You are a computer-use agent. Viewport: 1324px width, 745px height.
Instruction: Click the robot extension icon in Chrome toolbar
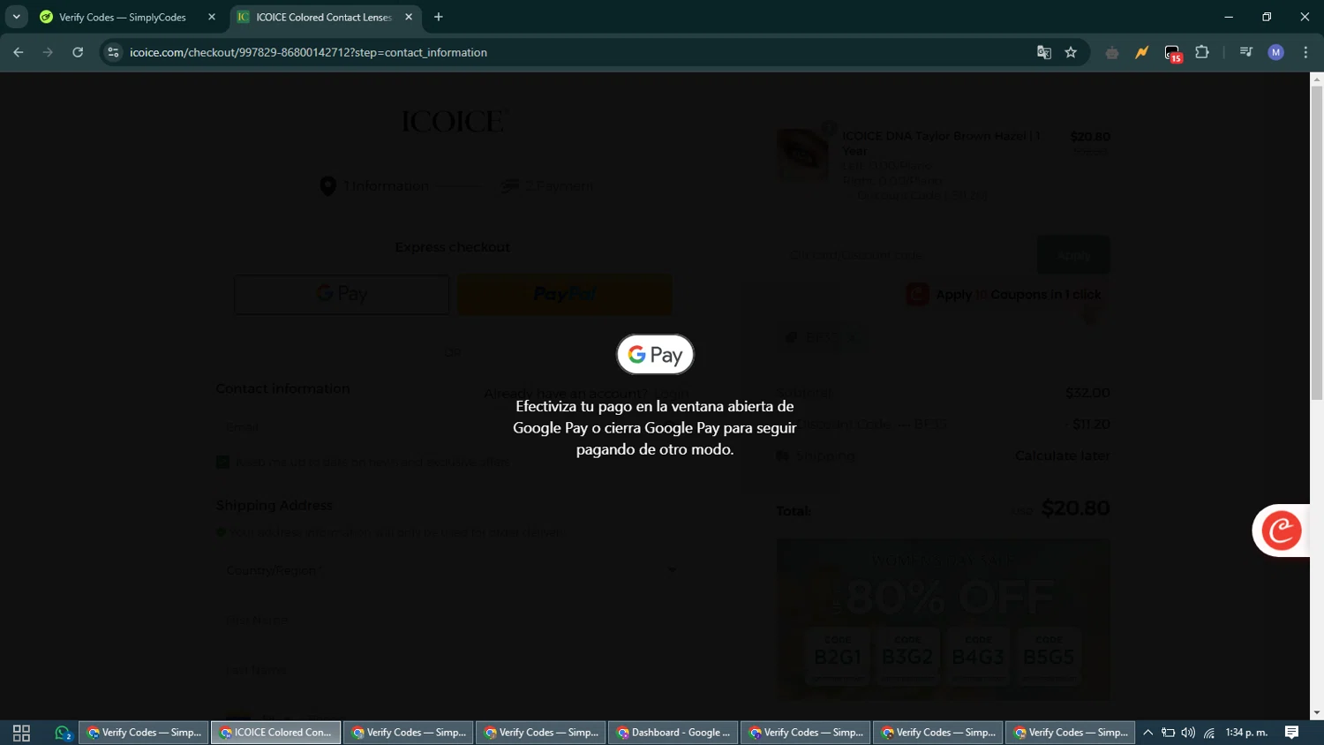click(x=1112, y=52)
